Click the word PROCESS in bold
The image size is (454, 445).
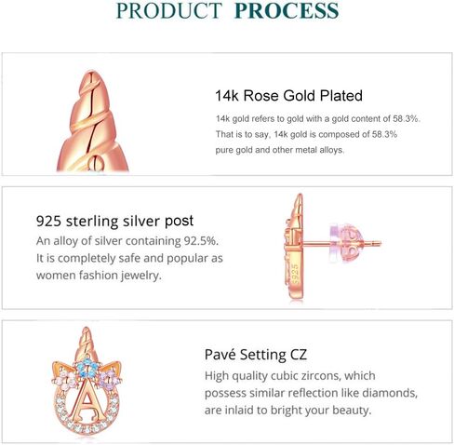click(x=287, y=10)
